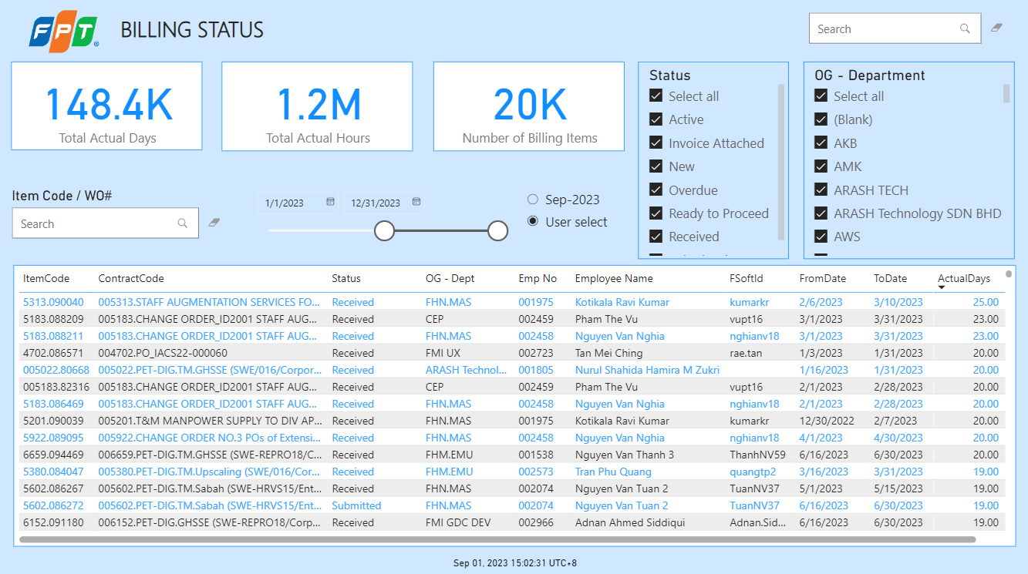Viewport: 1028px width, 574px height.
Task: Click the top-right search magnifier icon
Action: click(x=965, y=29)
